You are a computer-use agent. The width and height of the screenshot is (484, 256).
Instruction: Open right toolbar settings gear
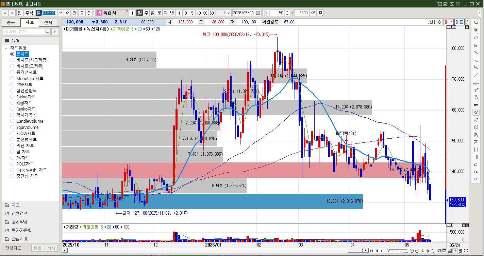tap(476, 30)
